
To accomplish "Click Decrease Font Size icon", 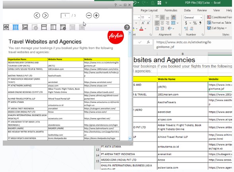I will [148, 23].
